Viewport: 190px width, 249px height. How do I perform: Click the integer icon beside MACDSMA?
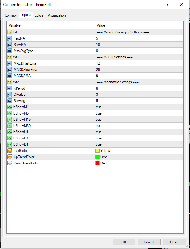(10, 76)
